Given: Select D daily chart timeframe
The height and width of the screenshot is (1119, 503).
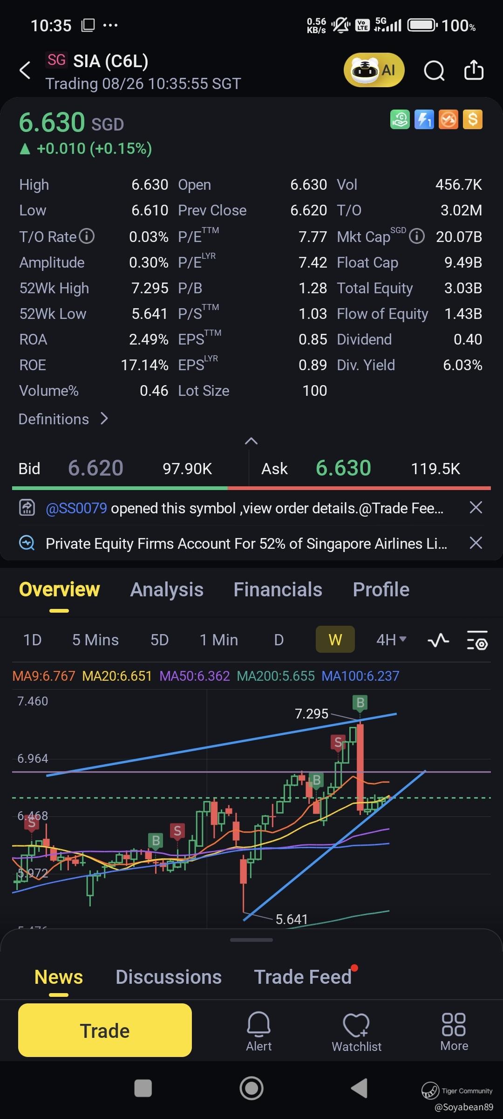Looking at the screenshot, I should 279,640.
